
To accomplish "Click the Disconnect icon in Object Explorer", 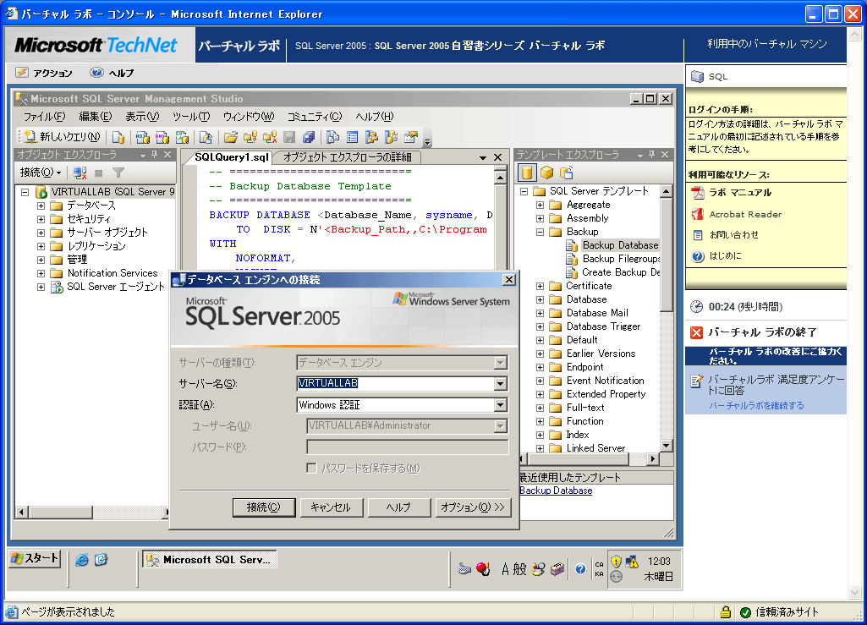I will pos(80,173).
